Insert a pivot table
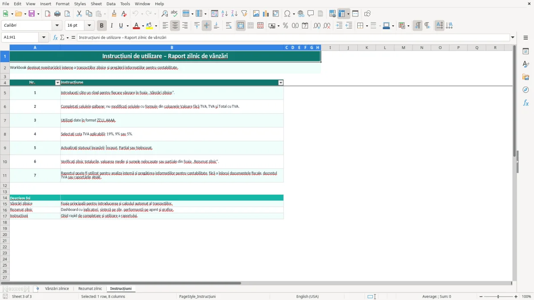 coord(276,14)
